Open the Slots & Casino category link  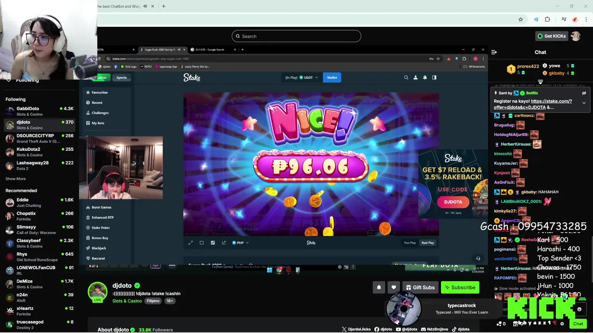pos(127,301)
